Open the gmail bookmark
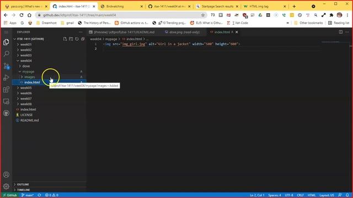Screen dimensions: 353x198 tap(67, 23)
